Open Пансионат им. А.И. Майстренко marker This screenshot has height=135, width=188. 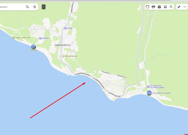pos(148,87)
